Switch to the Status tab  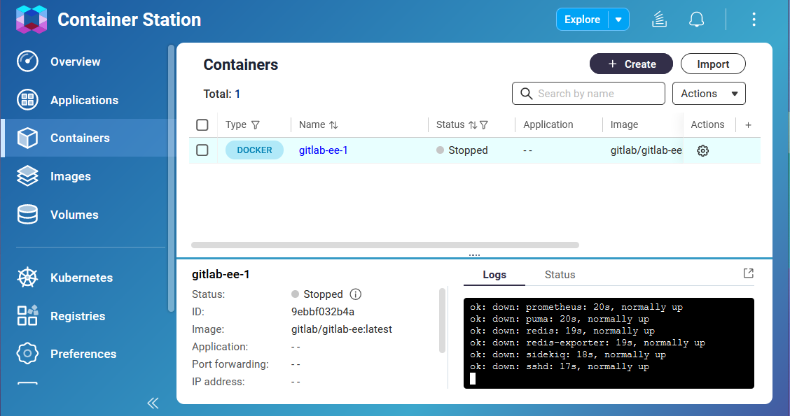[x=560, y=275]
